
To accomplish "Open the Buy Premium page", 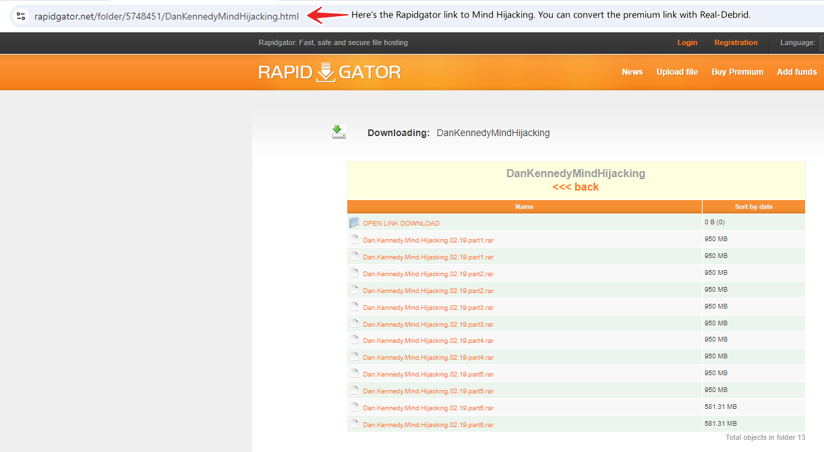I will (737, 72).
